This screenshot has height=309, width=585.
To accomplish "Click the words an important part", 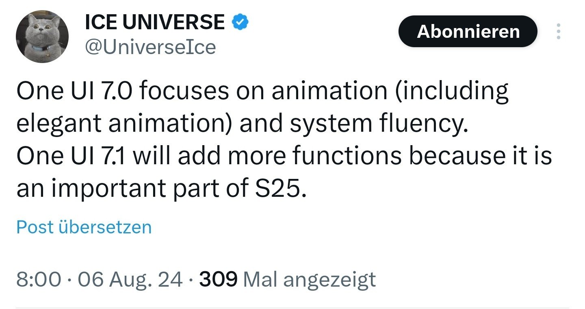I will tap(114, 189).
